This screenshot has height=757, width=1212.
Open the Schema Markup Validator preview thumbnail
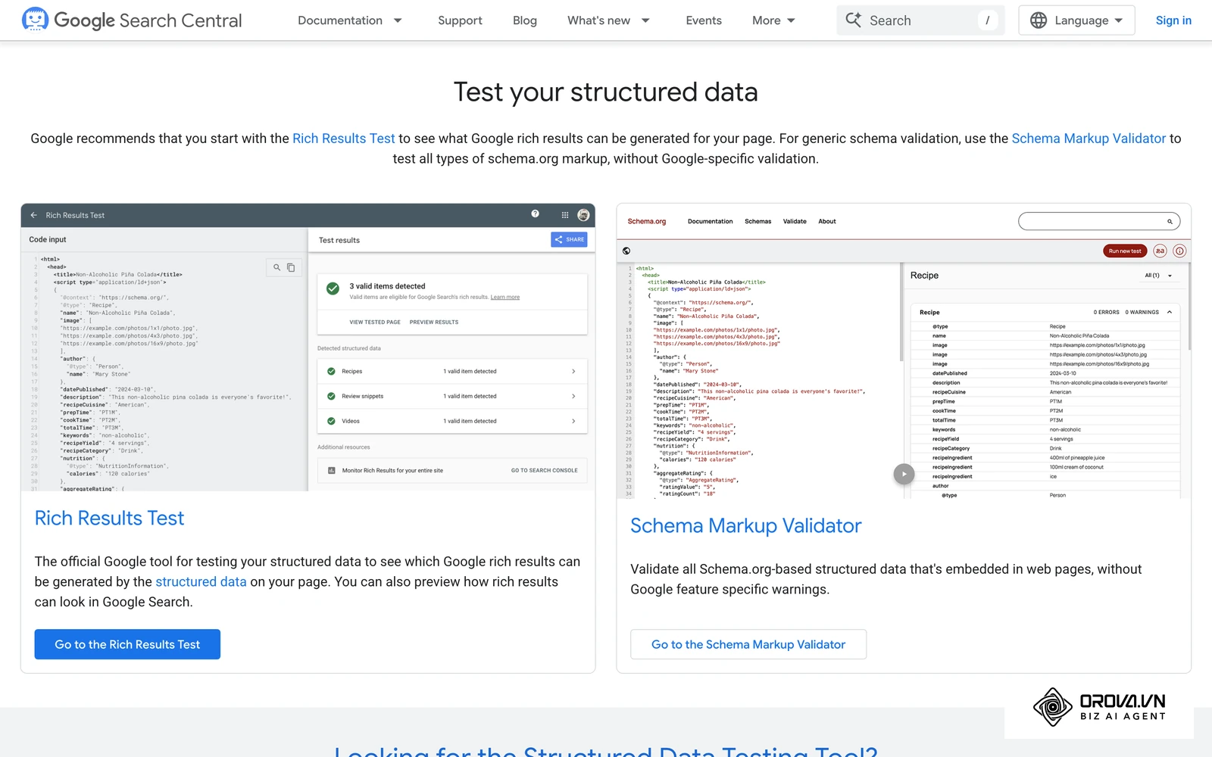pyautogui.click(x=904, y=351)
